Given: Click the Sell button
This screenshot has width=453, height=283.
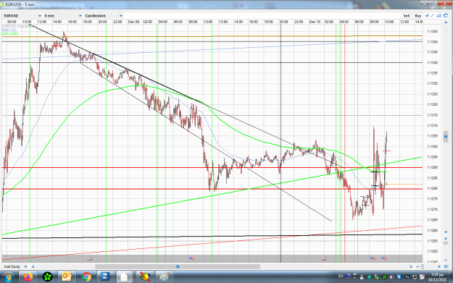Looking at the screenshot, I should (x=407, y=16).
